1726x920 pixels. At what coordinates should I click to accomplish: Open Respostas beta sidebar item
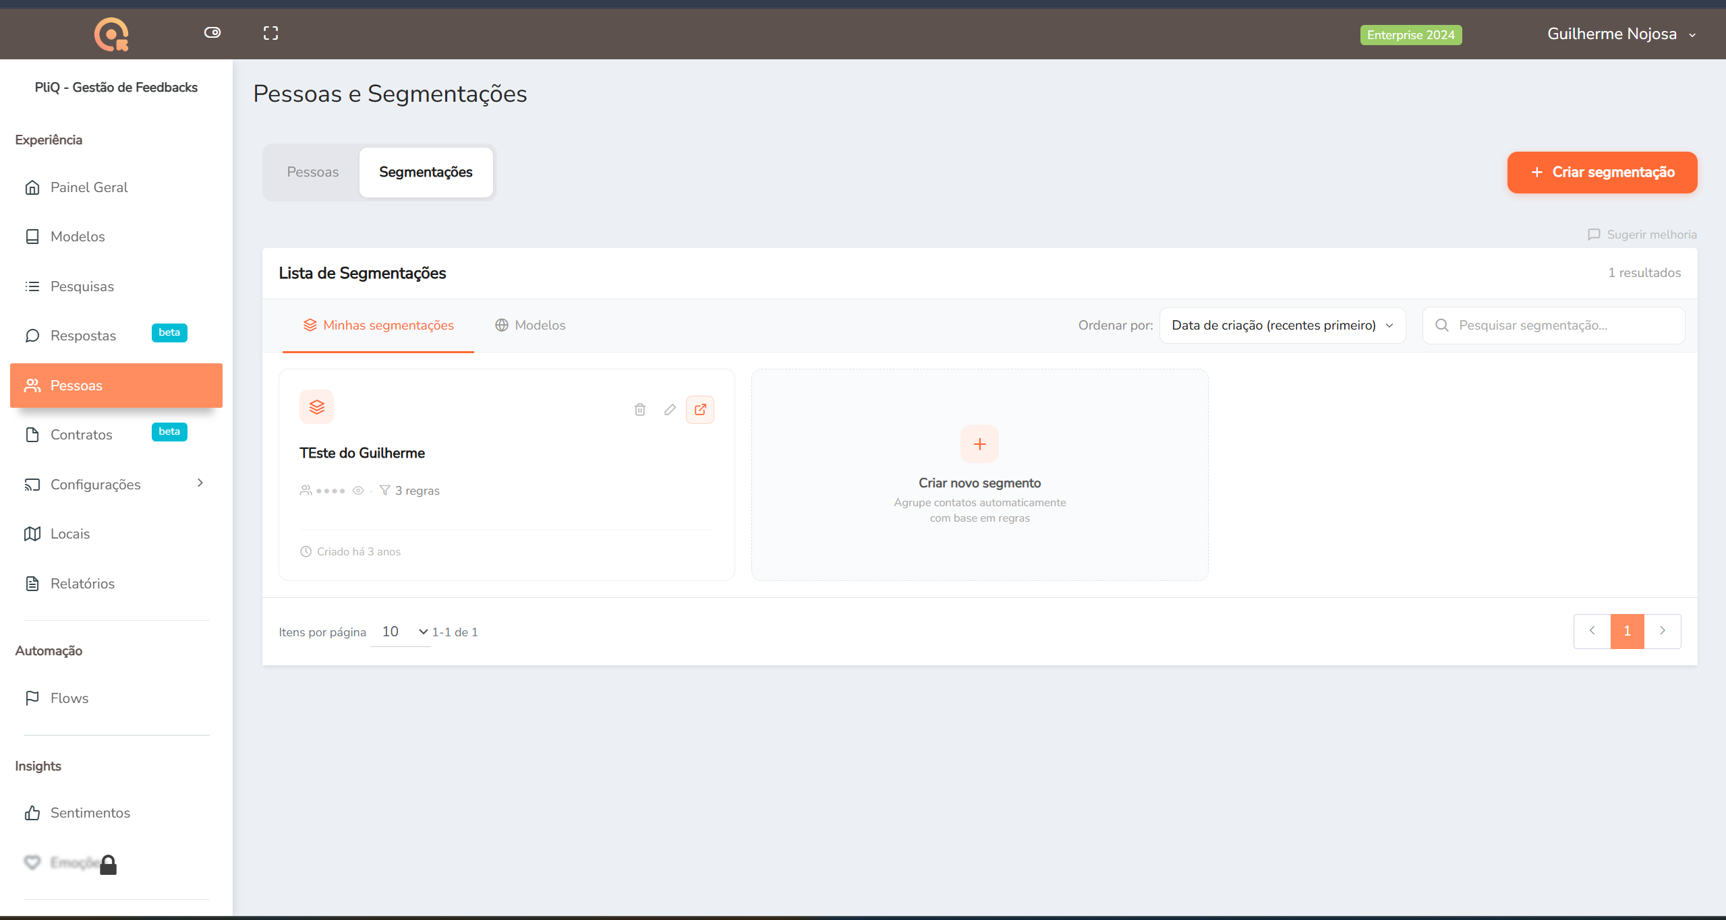[x=116, y=336]
